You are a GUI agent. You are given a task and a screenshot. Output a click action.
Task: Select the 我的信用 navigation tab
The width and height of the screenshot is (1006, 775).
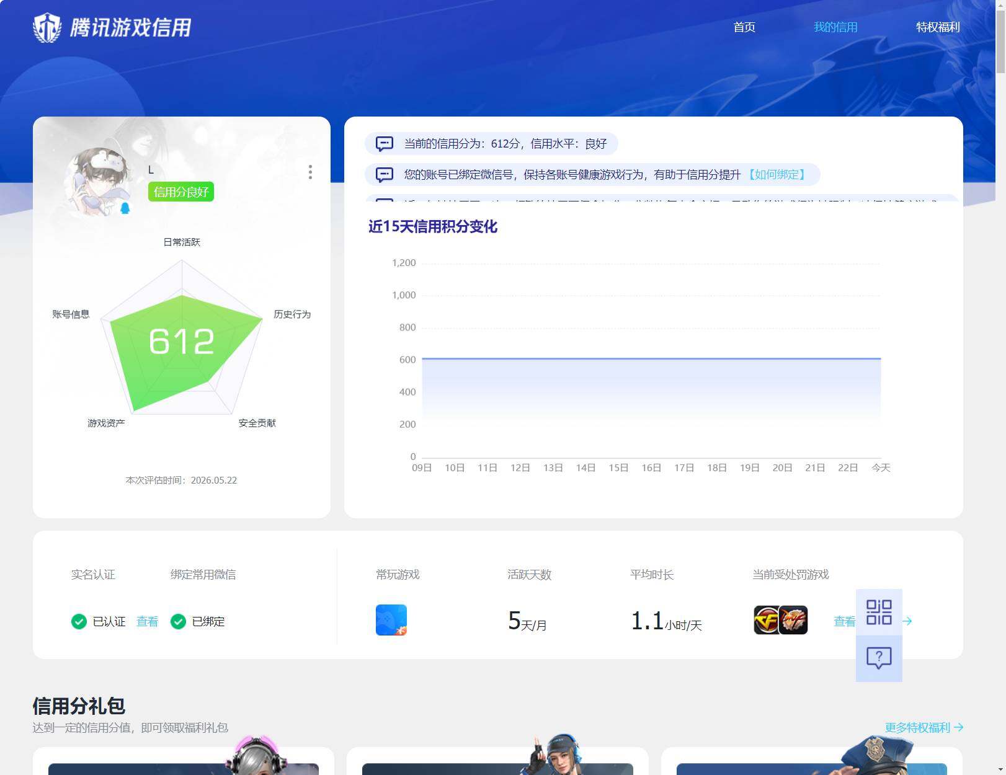[x=835, y=27]
